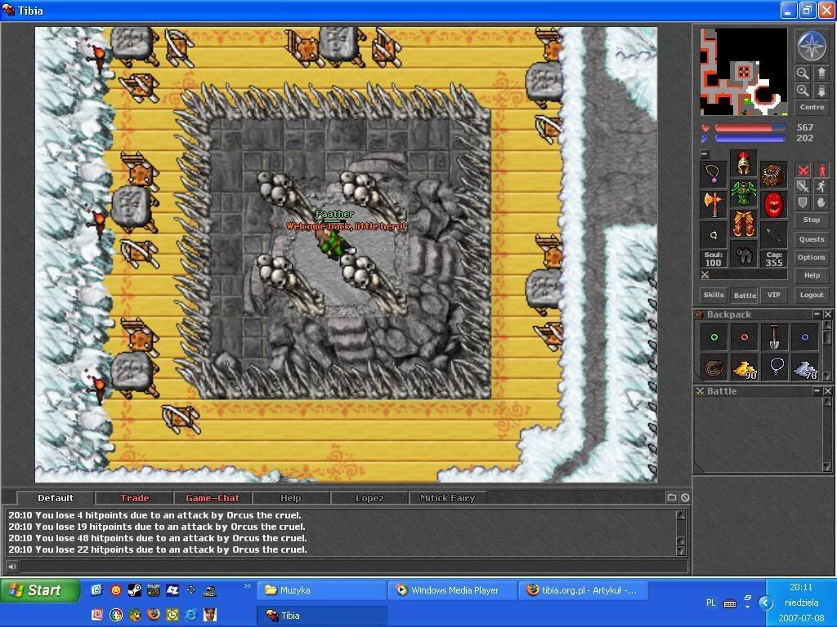
Task: Open the Game-Chat tab
Action: 213,498
